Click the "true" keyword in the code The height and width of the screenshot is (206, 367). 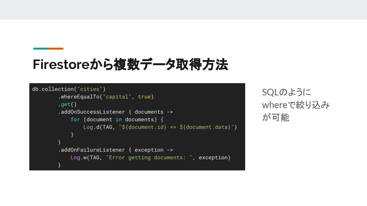[144, 97]
